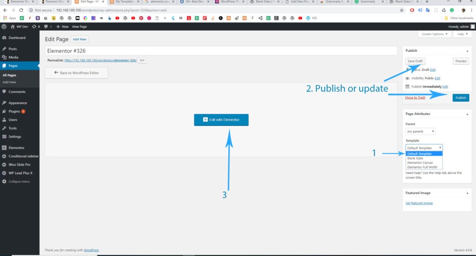Collapse the Featured Image panel
476x256 pixels.
[x=467, y=193]
